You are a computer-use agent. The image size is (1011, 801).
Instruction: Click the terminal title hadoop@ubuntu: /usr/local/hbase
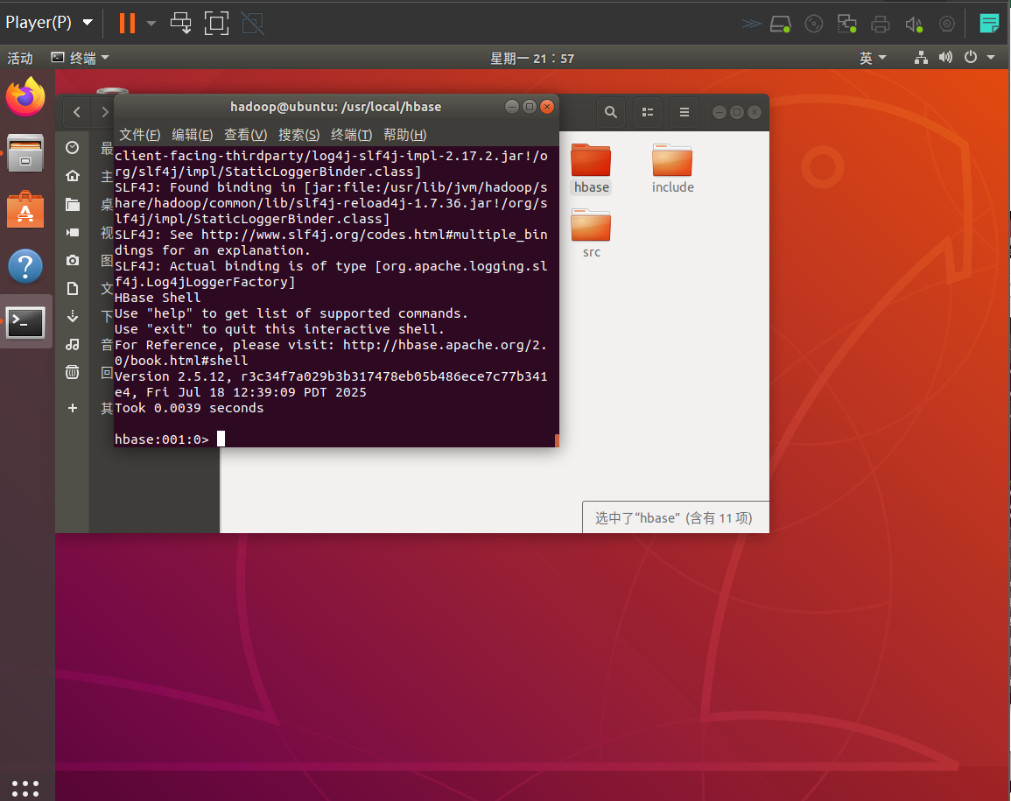336,107
